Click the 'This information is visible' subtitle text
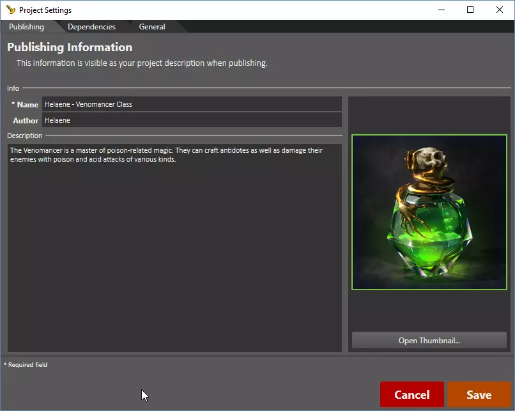 (142, 63)
